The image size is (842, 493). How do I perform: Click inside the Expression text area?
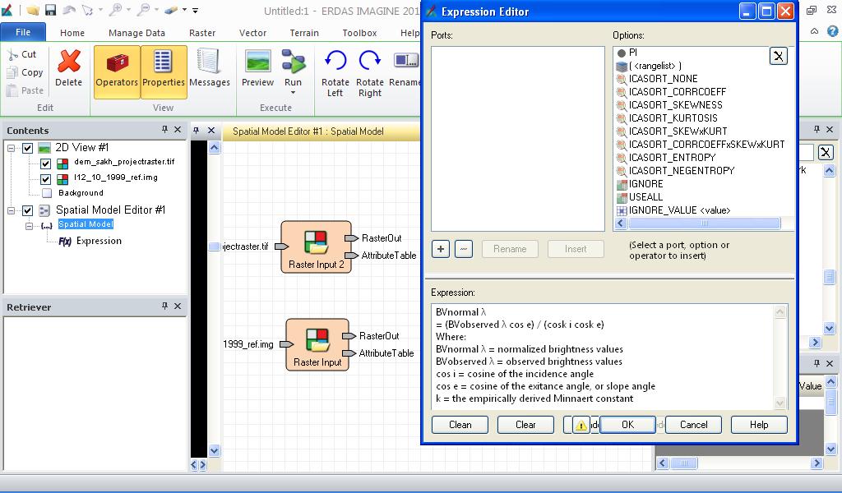(x=604, y=357)
